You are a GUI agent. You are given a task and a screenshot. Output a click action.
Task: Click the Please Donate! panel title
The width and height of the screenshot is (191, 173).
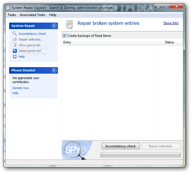[23, 70]
